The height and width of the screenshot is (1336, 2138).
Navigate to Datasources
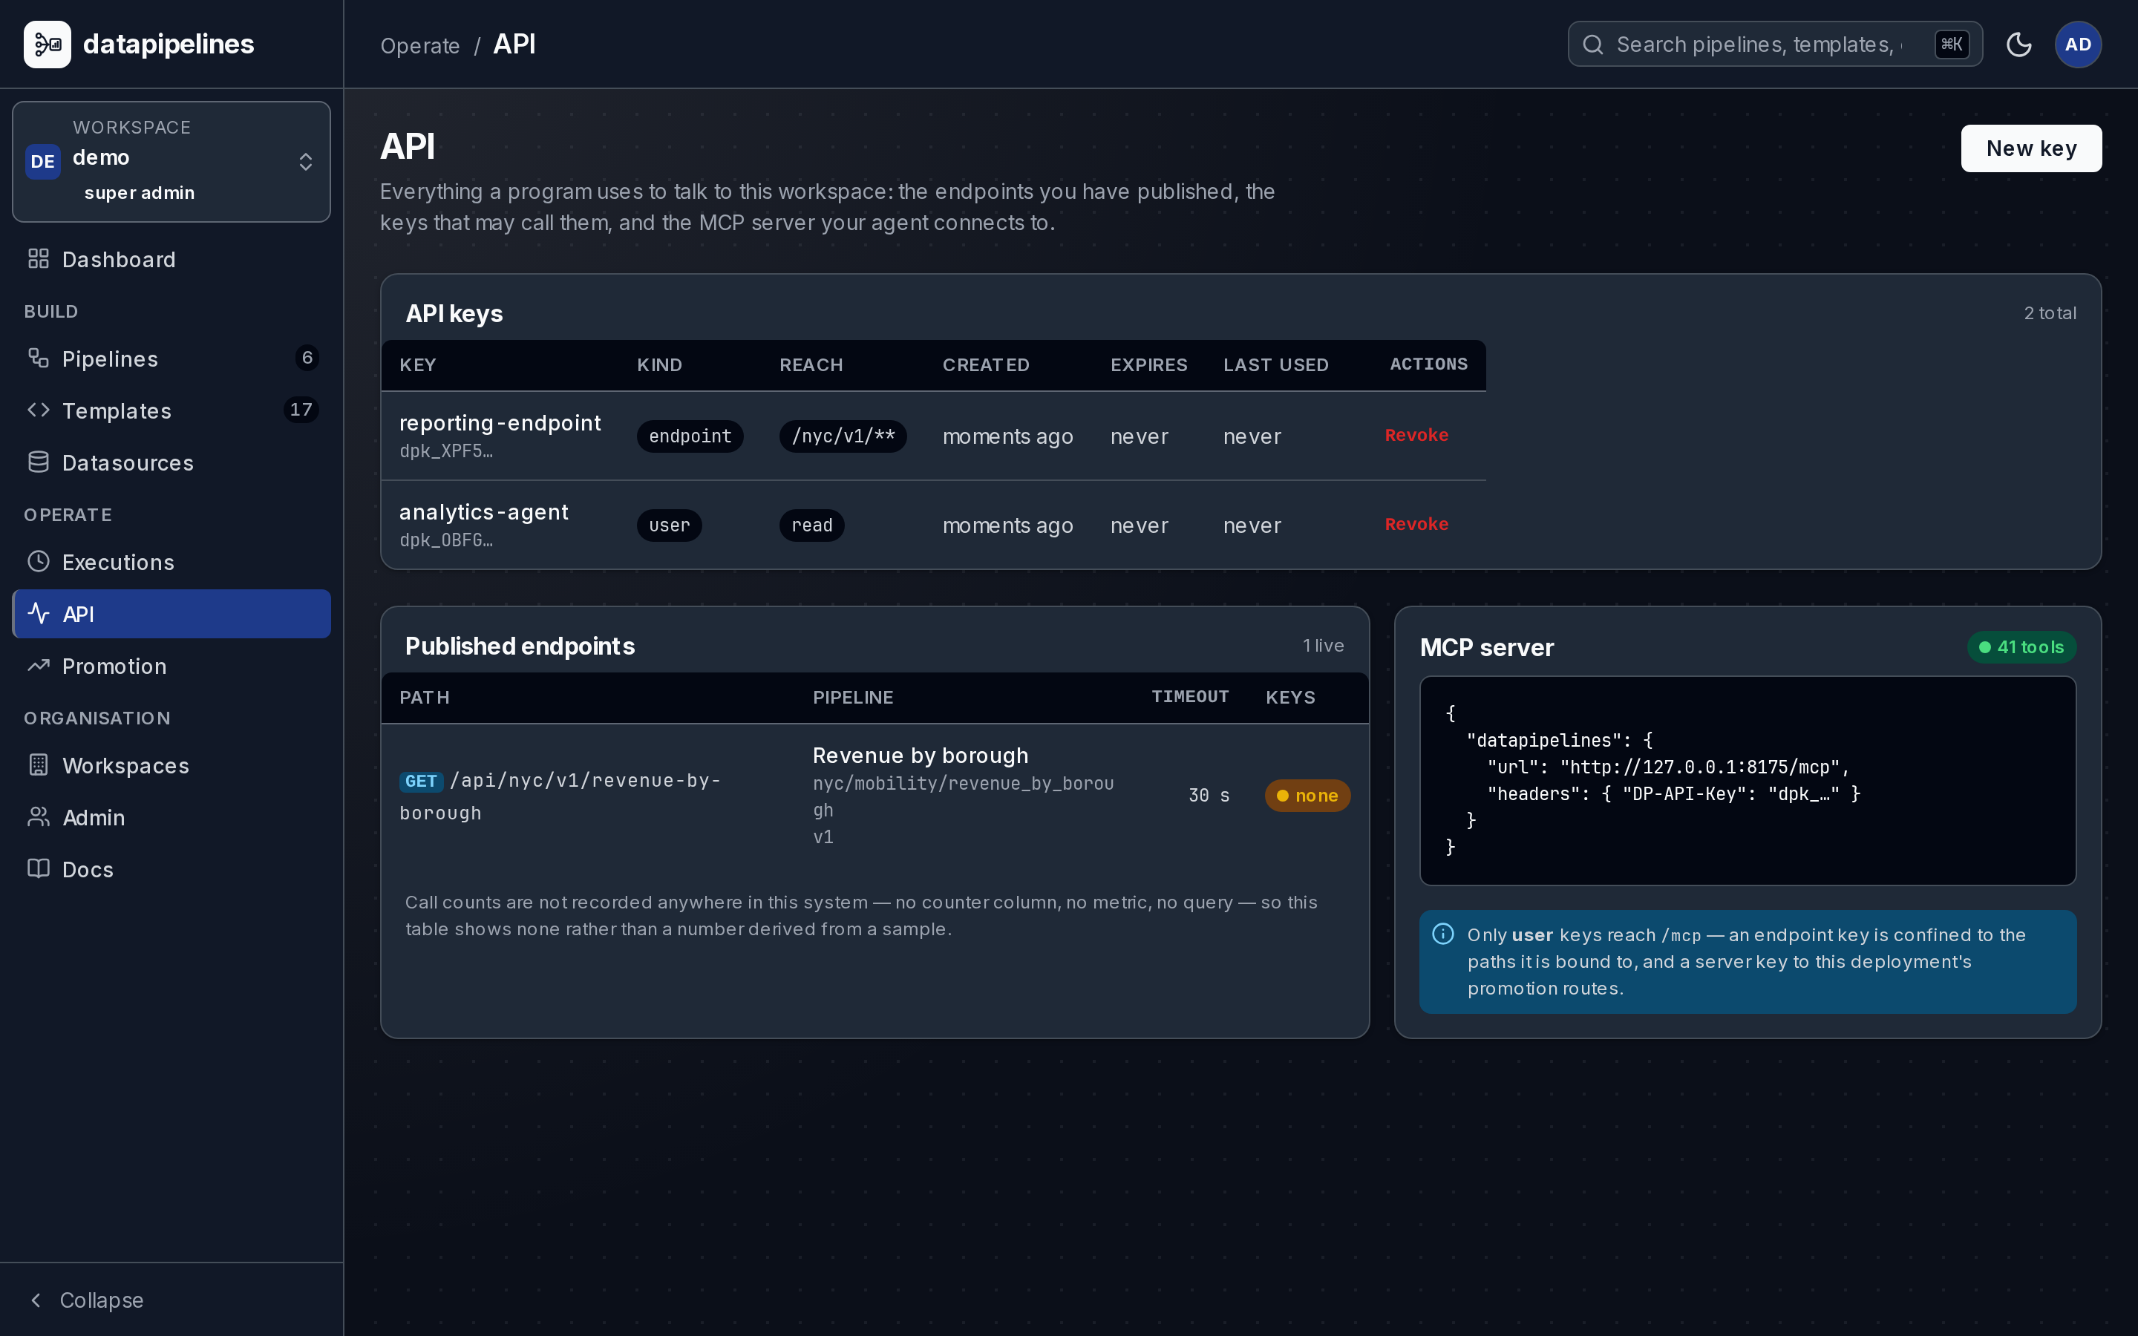point(171,462)
